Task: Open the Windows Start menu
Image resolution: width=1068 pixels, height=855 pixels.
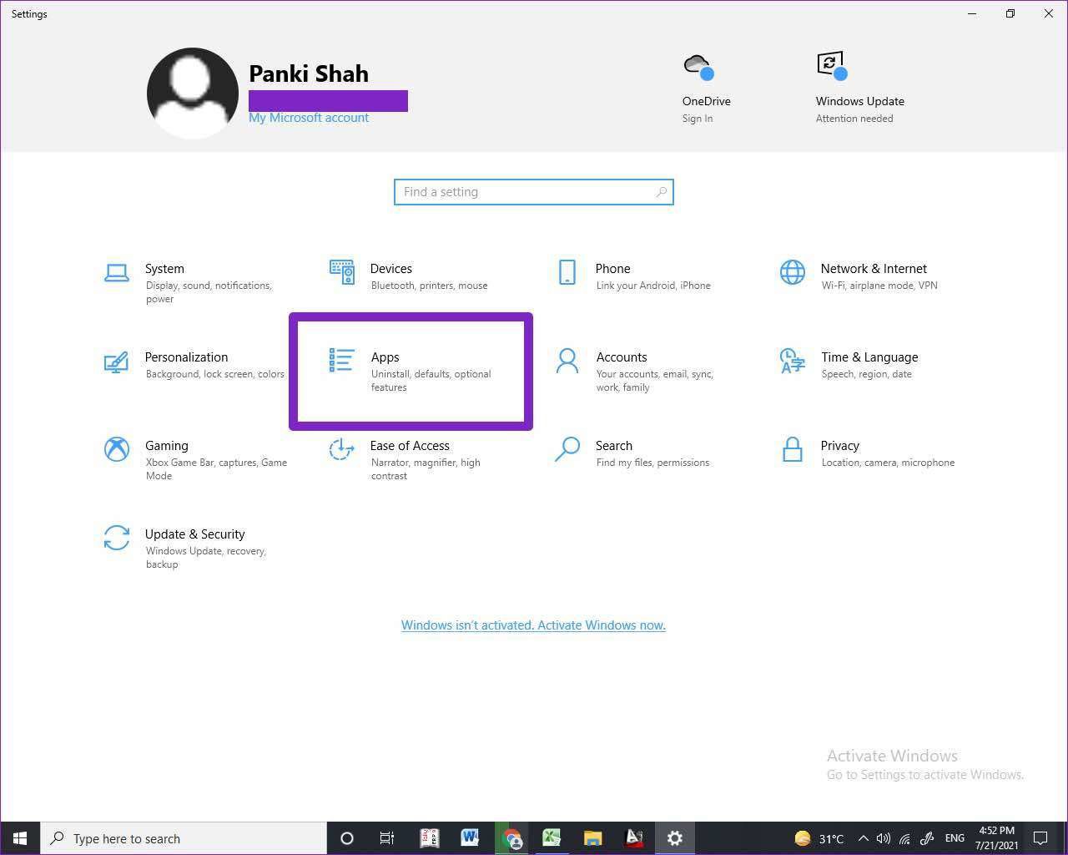Action: [x=20, y=838]
